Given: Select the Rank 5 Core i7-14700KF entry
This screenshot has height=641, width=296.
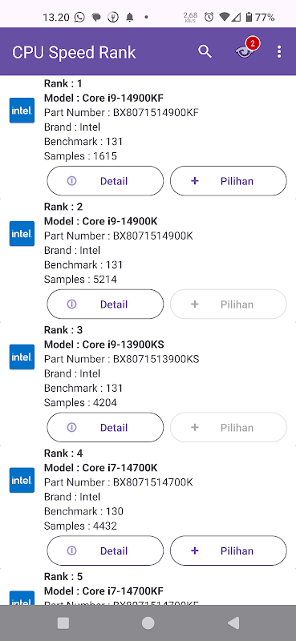Looking at the screenshot, I should click(x=148, y=587).
